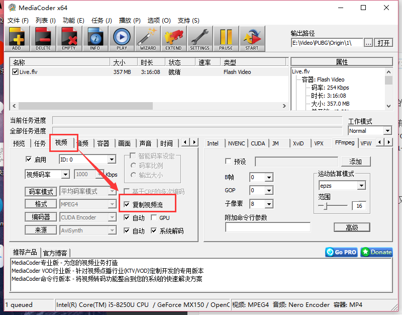The width and height of the screenshot is (402, 315).
Task: Click the PLAY toolbar icon
Action: (x=122, y=39)
